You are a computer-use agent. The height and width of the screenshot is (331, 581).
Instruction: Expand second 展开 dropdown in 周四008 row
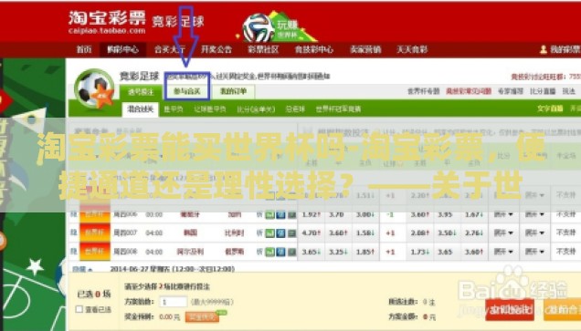coord(534,252)
